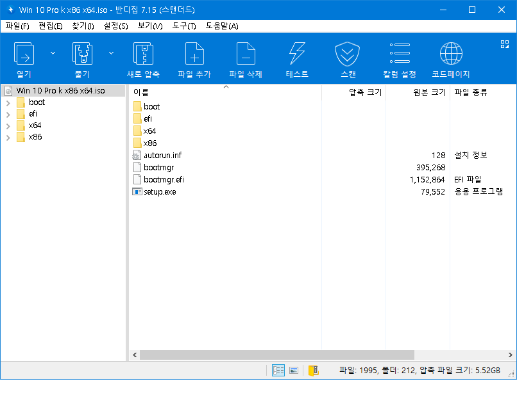The image size is (517, 402).
Task: Click the Open (열기) toolbar icon
Action: tap(24, 54)
